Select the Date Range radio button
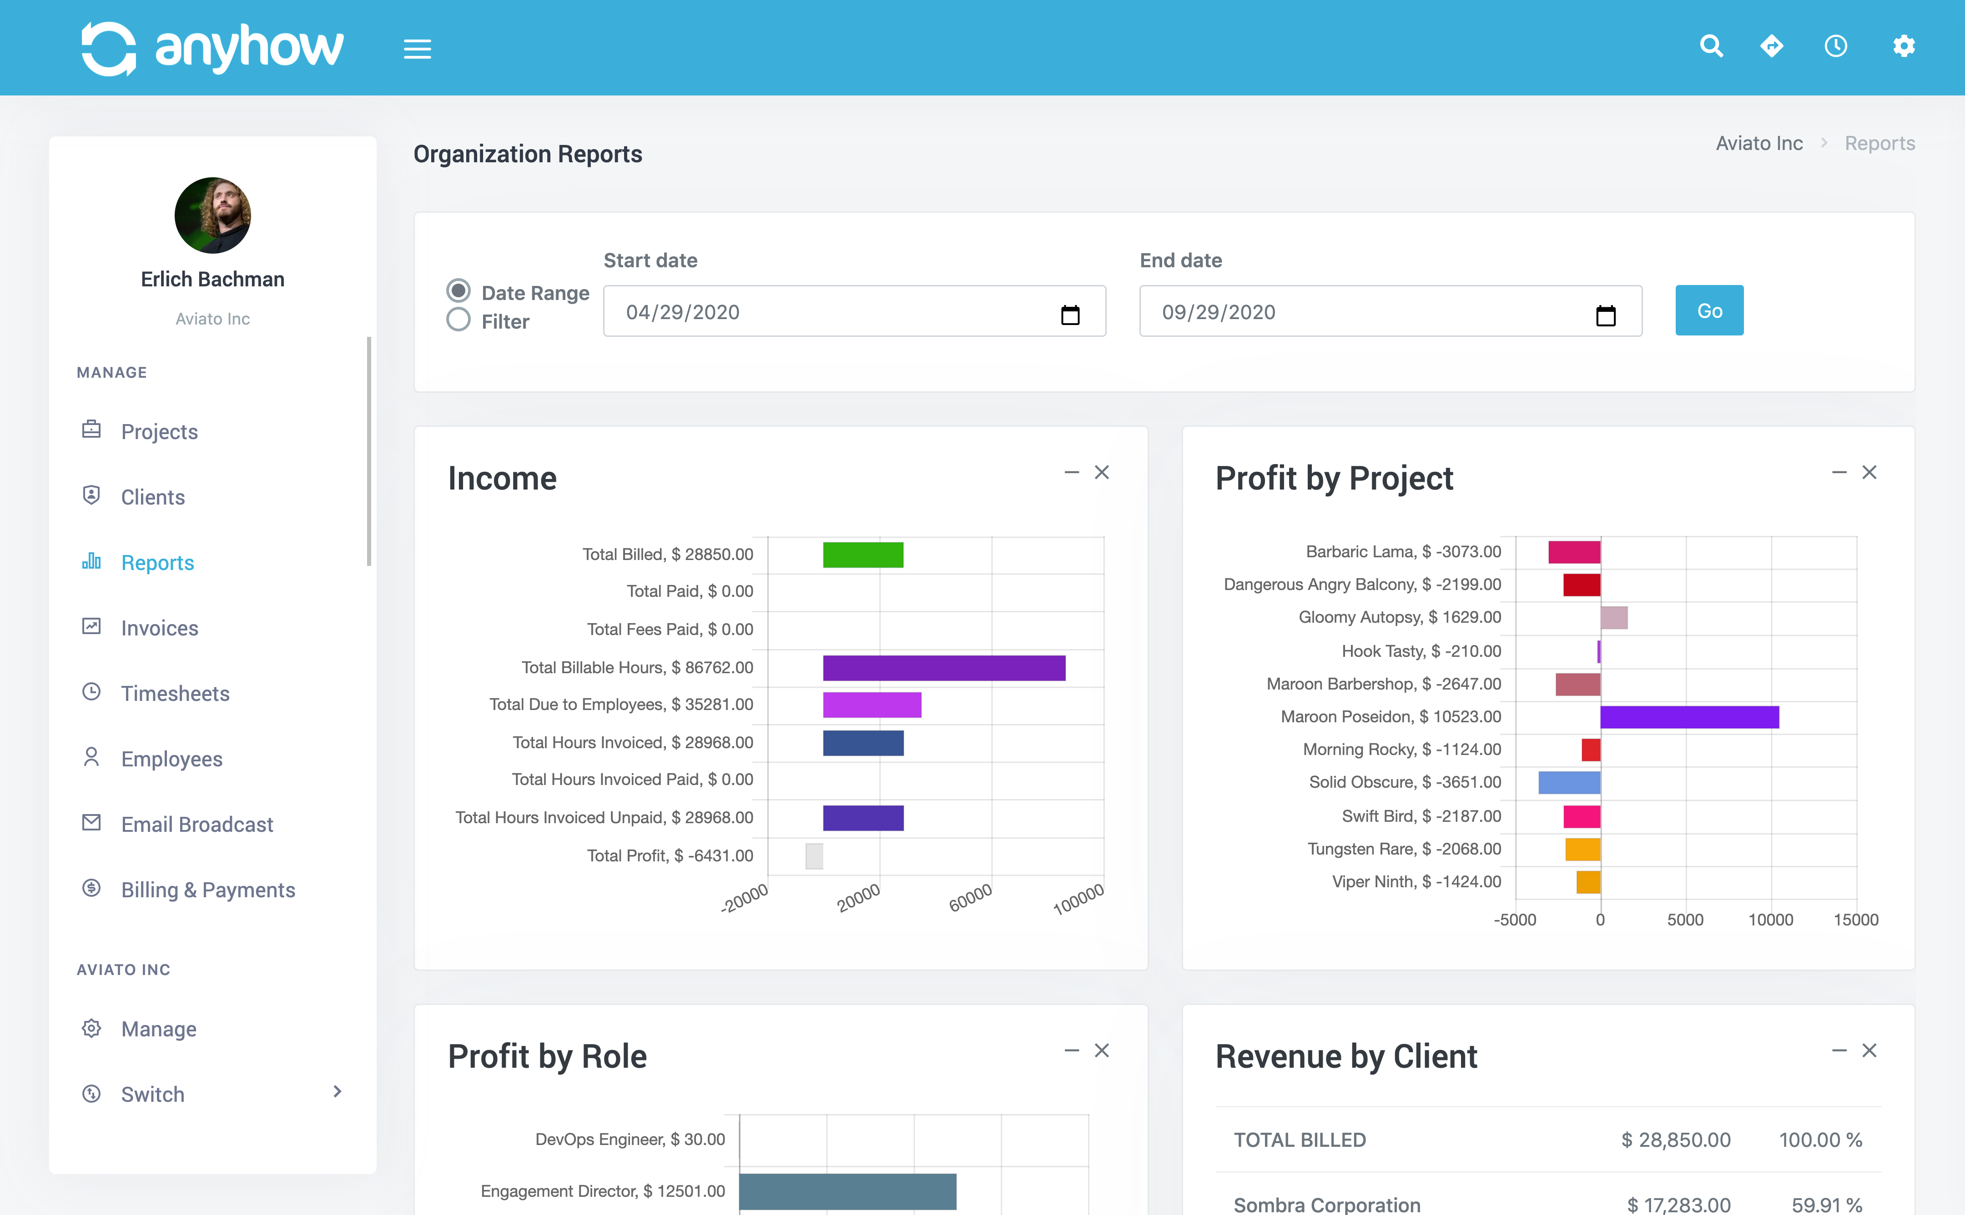 coord(458,290)
